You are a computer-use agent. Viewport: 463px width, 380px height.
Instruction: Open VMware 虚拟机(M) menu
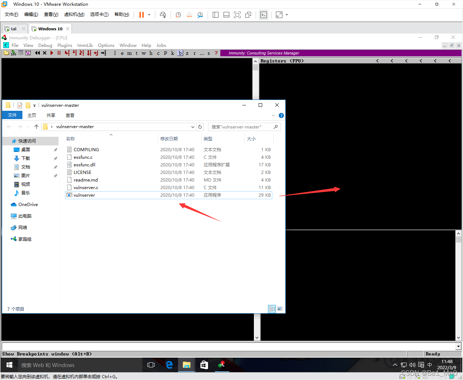pyautogui.click(x=74, y=14)
